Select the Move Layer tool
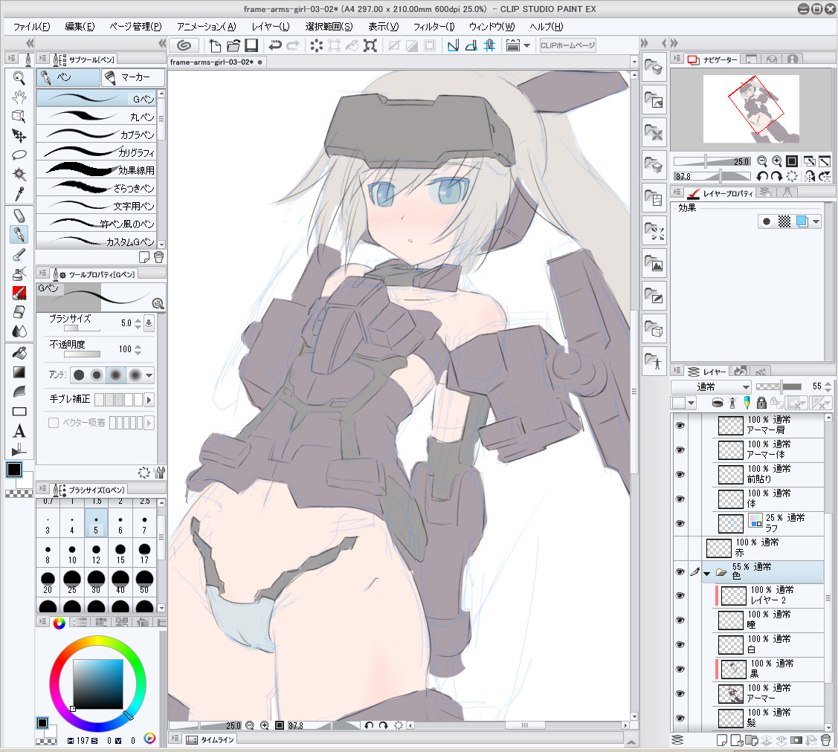The image size is (838, 752). pyautogui.click(x=19, y=136)
